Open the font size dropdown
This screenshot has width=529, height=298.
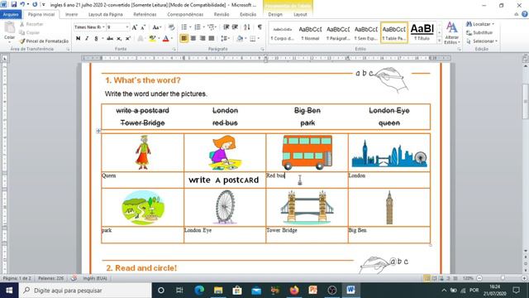click(x=126, y=27)
